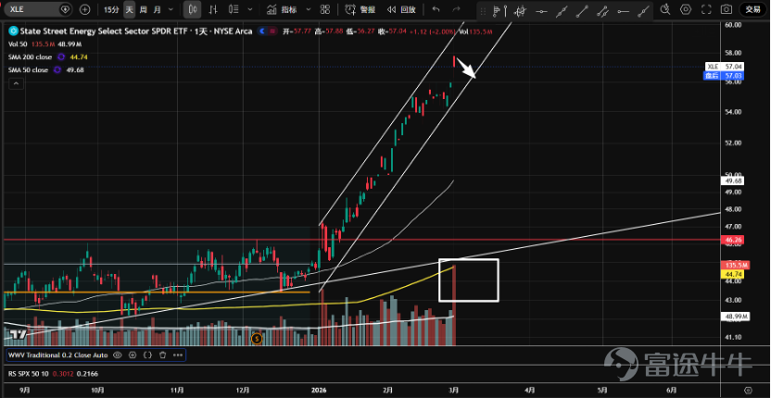Undo the last chart action

click(436, 9)
